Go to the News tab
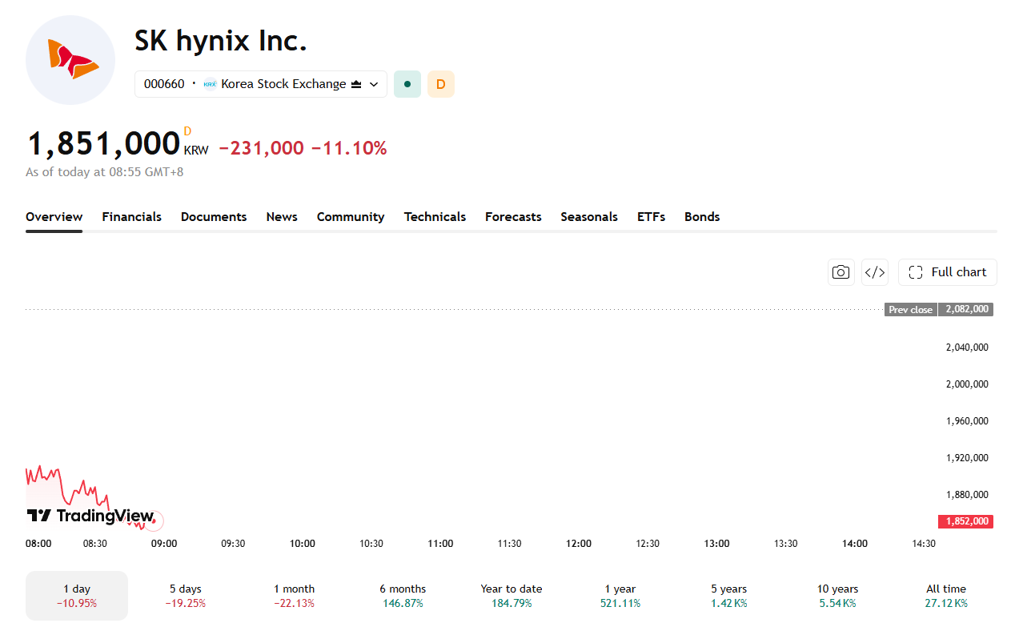The width and height of the screenshot is (1023, 631). (282, 217)
